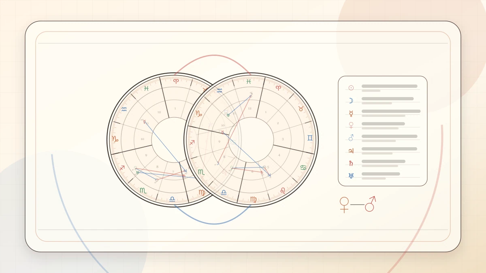Click the large Mars symbol below the list

point(371,204)
